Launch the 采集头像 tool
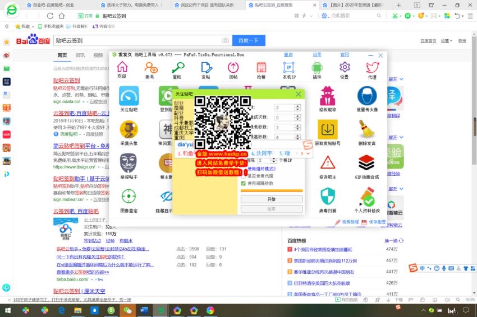Image resolution: width=477 pixels, height=317 pixels. (129, 132)
